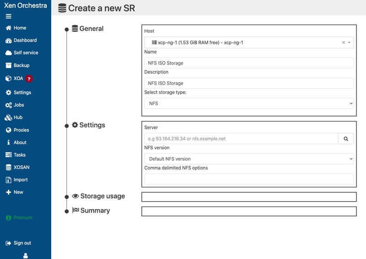Open the Select storage type dropdown
366x259 pixels.
pyautogui.click(x=249, y=104)
